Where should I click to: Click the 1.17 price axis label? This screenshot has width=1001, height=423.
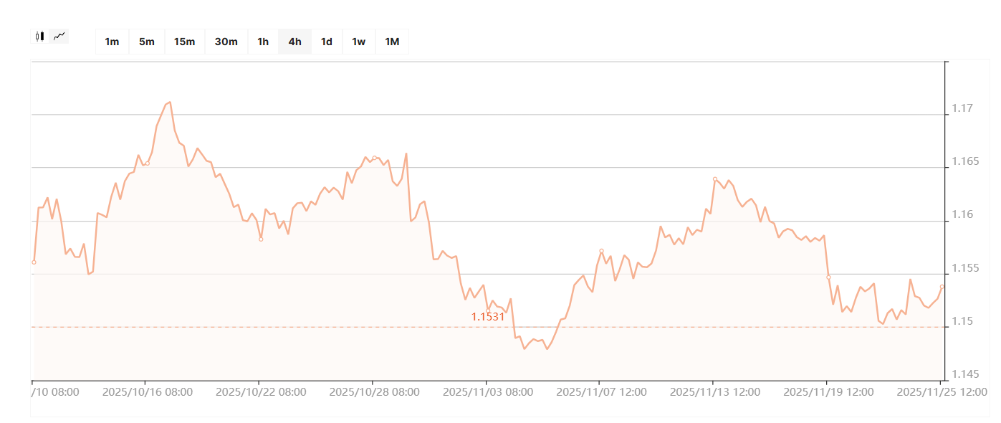pyautogui.click(x=962, y=109)
